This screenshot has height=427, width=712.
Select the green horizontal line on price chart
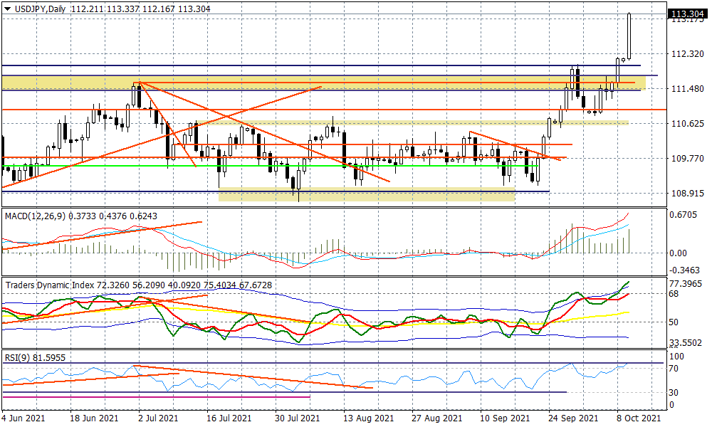(270, 166)
